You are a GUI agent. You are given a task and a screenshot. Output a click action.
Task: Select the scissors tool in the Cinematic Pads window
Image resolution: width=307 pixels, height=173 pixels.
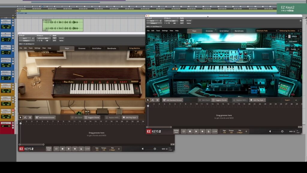[157, 100]
